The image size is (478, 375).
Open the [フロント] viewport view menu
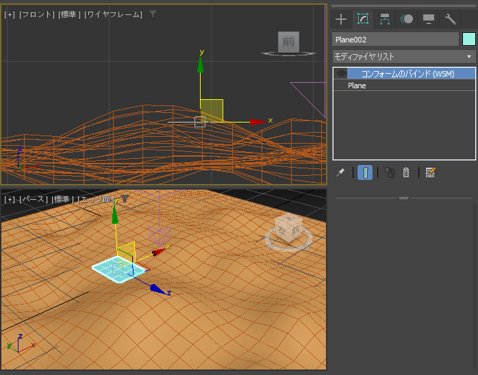pos(37,14)
